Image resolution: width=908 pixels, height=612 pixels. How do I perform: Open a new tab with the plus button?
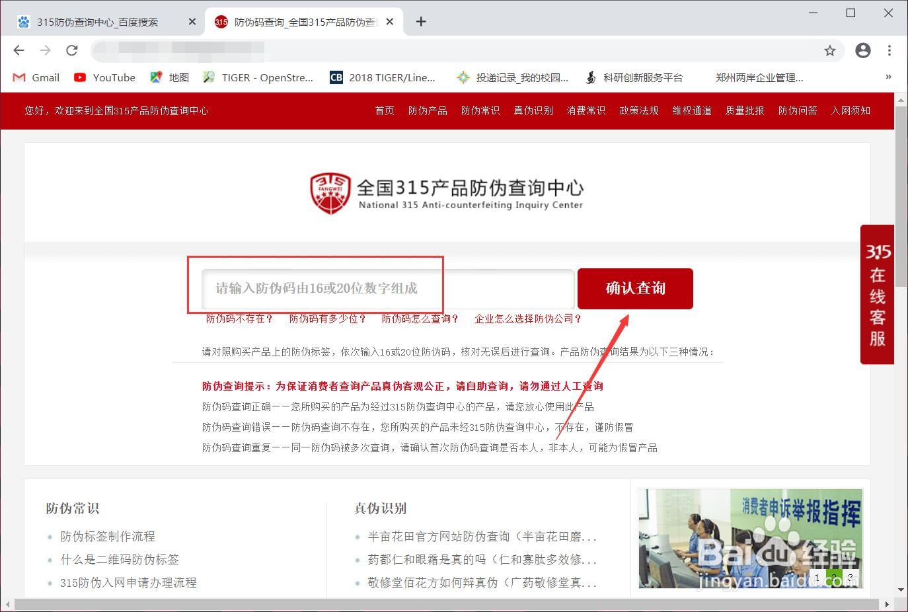click(421, 22)
